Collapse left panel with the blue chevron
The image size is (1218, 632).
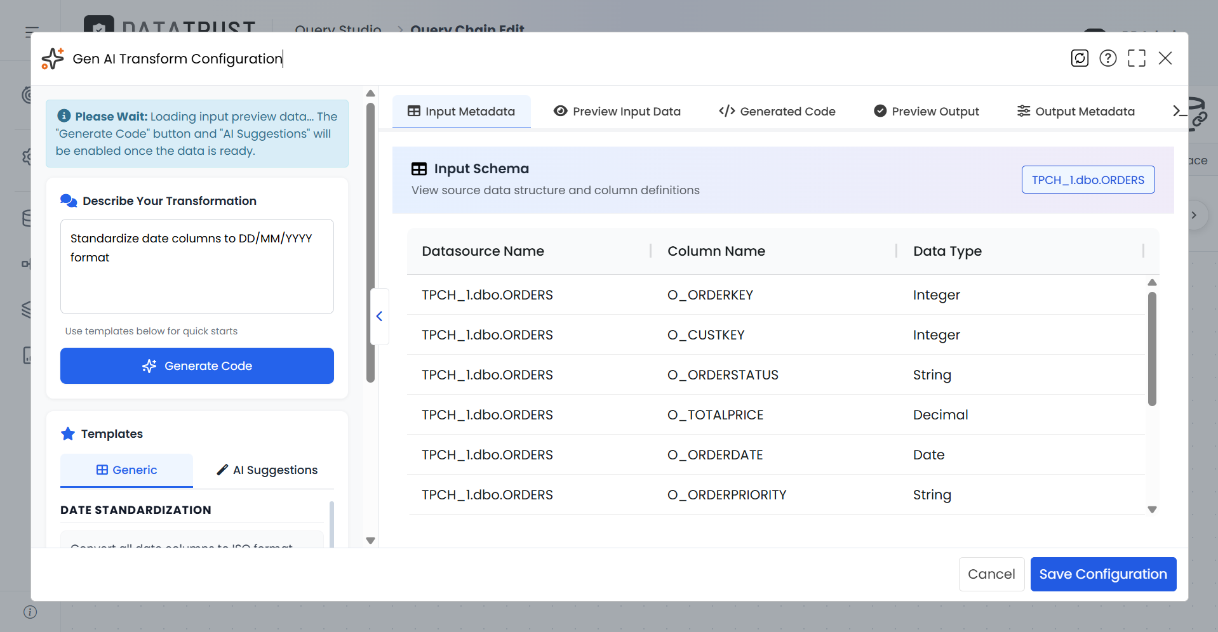click(x=379, y=316)
